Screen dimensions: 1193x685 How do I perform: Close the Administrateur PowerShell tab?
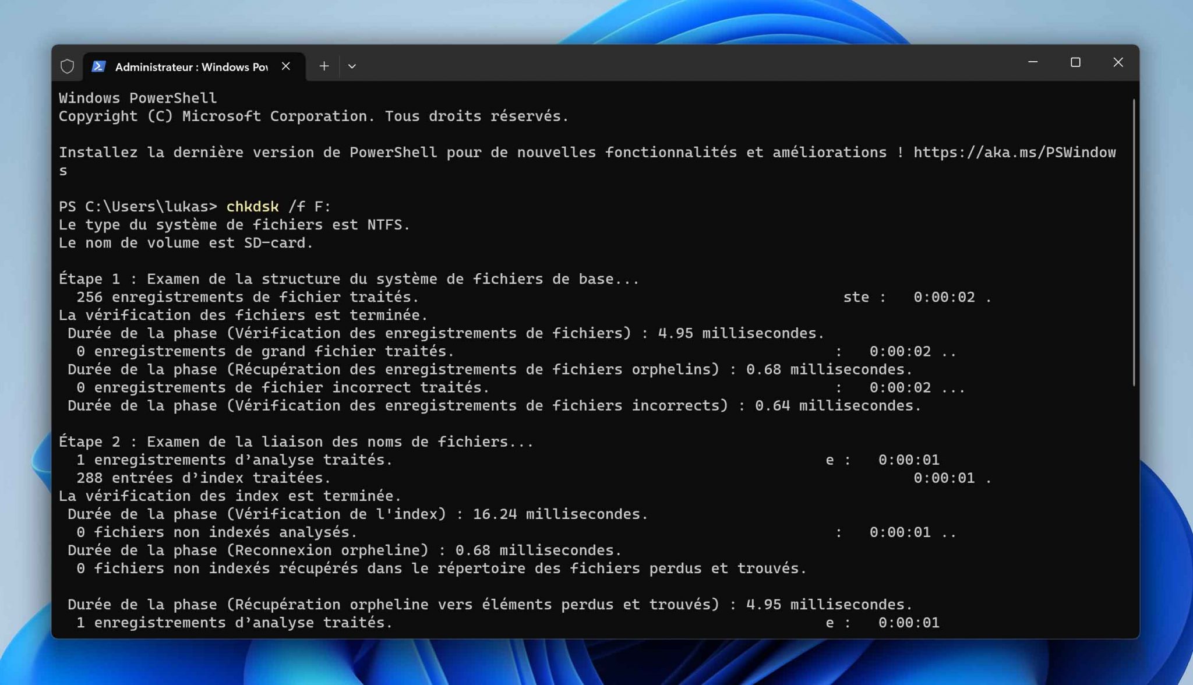click(x=285, y=66)
